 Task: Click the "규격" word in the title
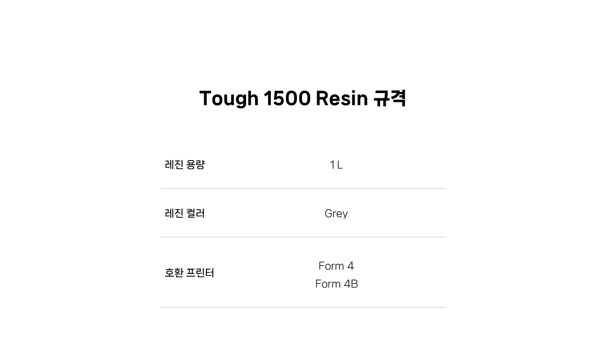click(x=390, y=98)
